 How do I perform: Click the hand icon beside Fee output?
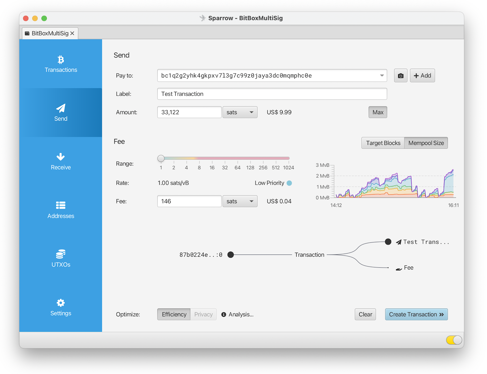(x=399, y=269)
